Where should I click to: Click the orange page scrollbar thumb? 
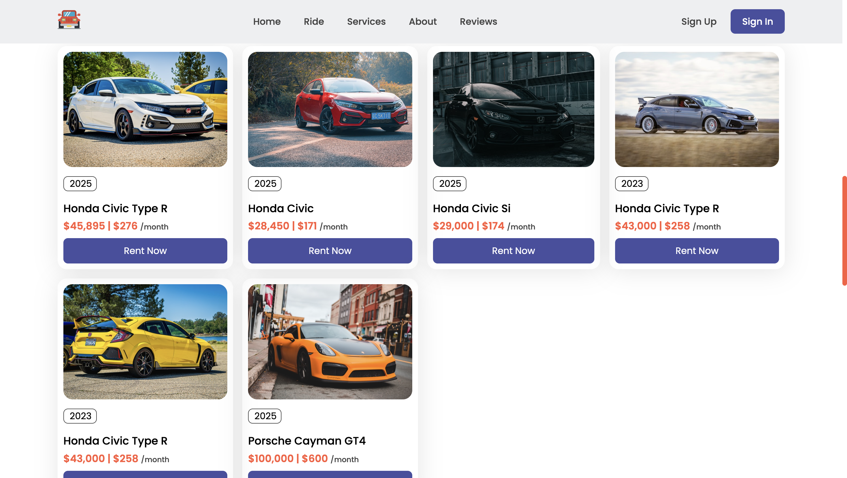pos(844,230)
